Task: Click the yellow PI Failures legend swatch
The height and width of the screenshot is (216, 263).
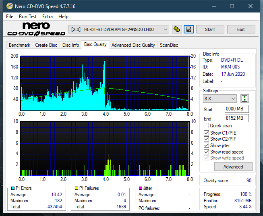Action: pos(76,188)
